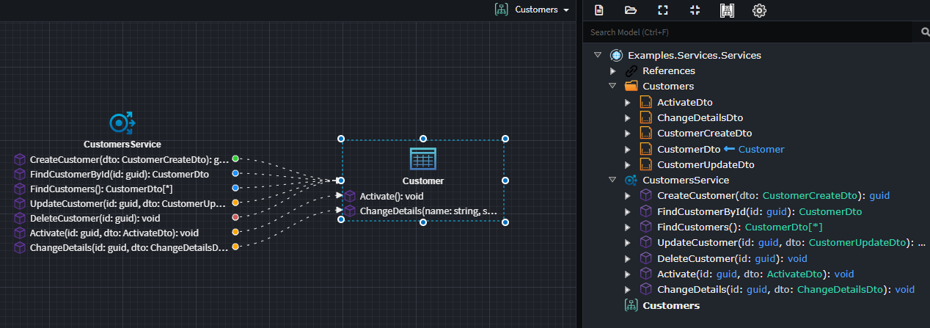The image size is (930, 328).
Task: Click the open folder icon in toolbar
Action: click(631, 10)
